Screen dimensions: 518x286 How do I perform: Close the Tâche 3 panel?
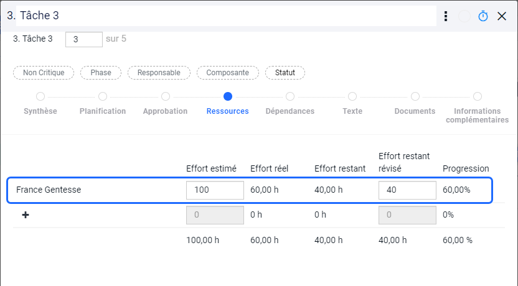coord(502,16)
